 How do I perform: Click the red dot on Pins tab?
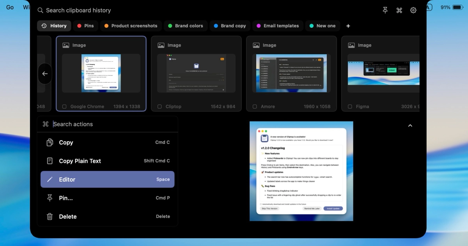pos(80,26)
